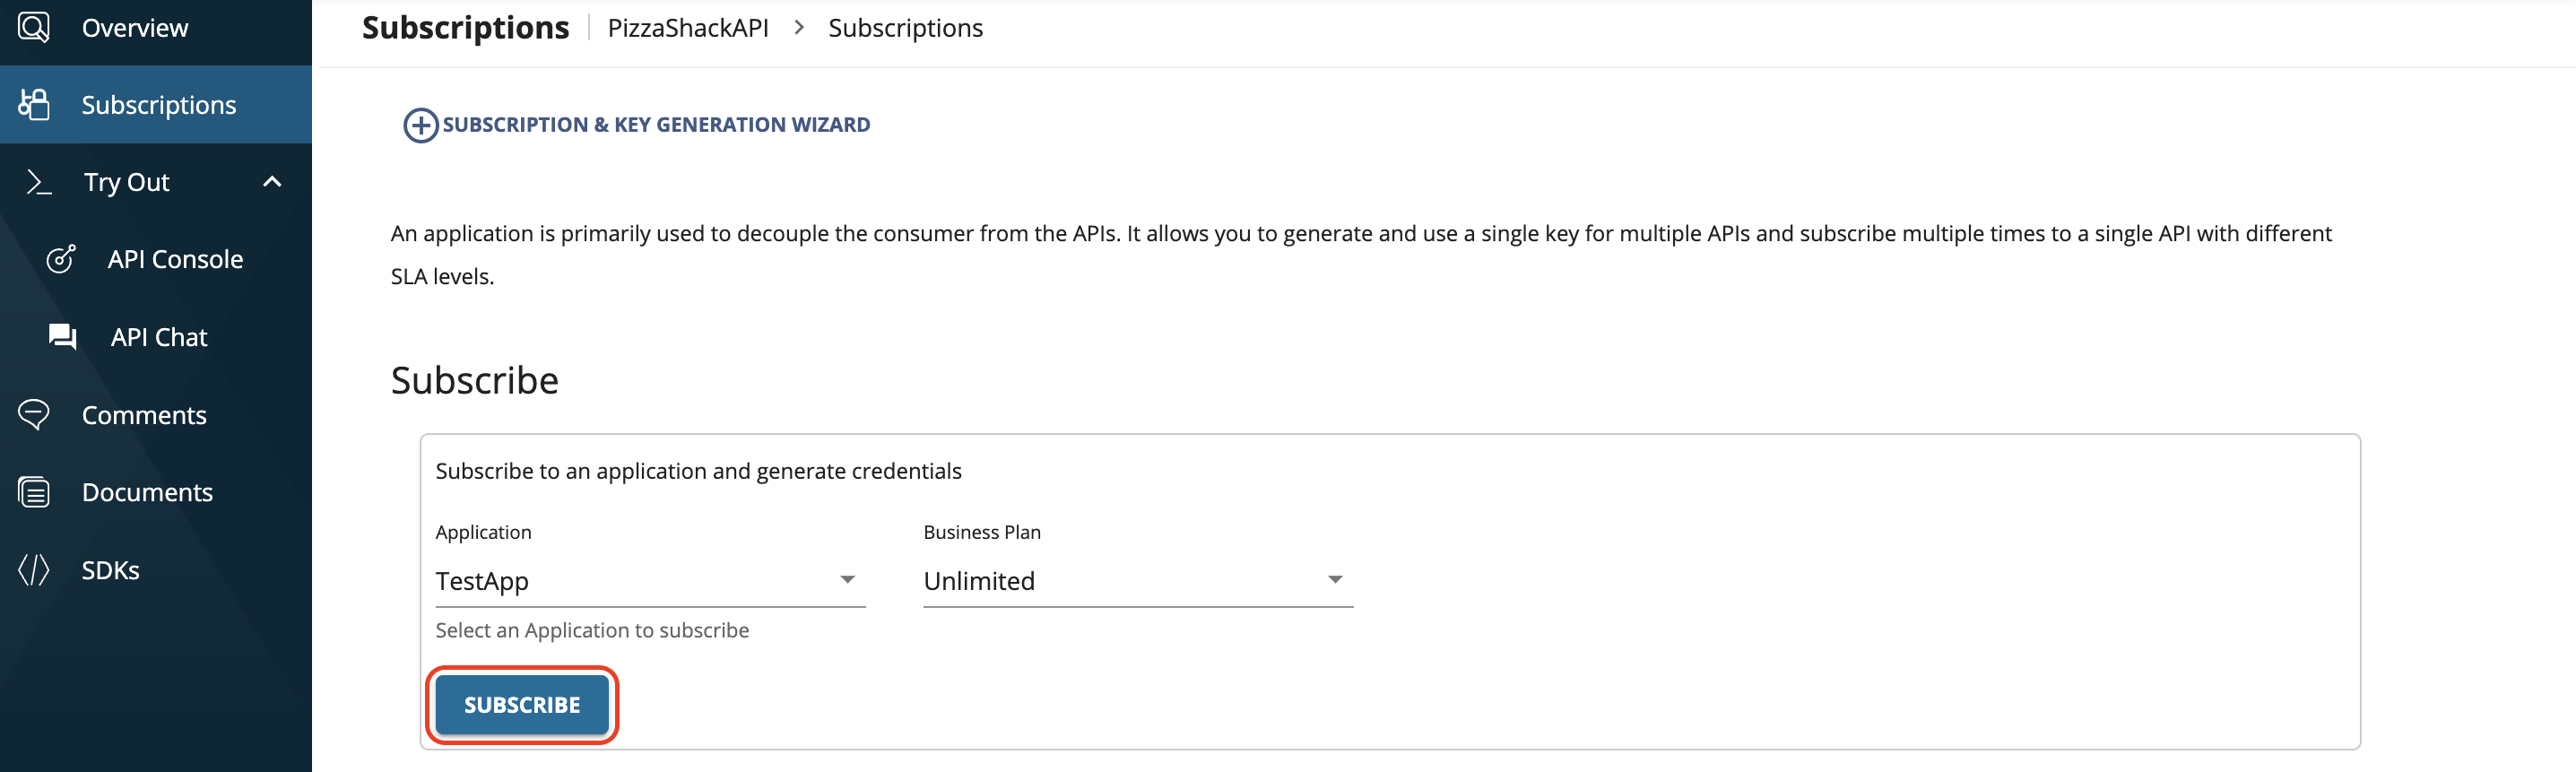Open the Application dropdown showing TestApp
Screen dimensions: 2576x772
pyautogui.click(x=649, y=580)
